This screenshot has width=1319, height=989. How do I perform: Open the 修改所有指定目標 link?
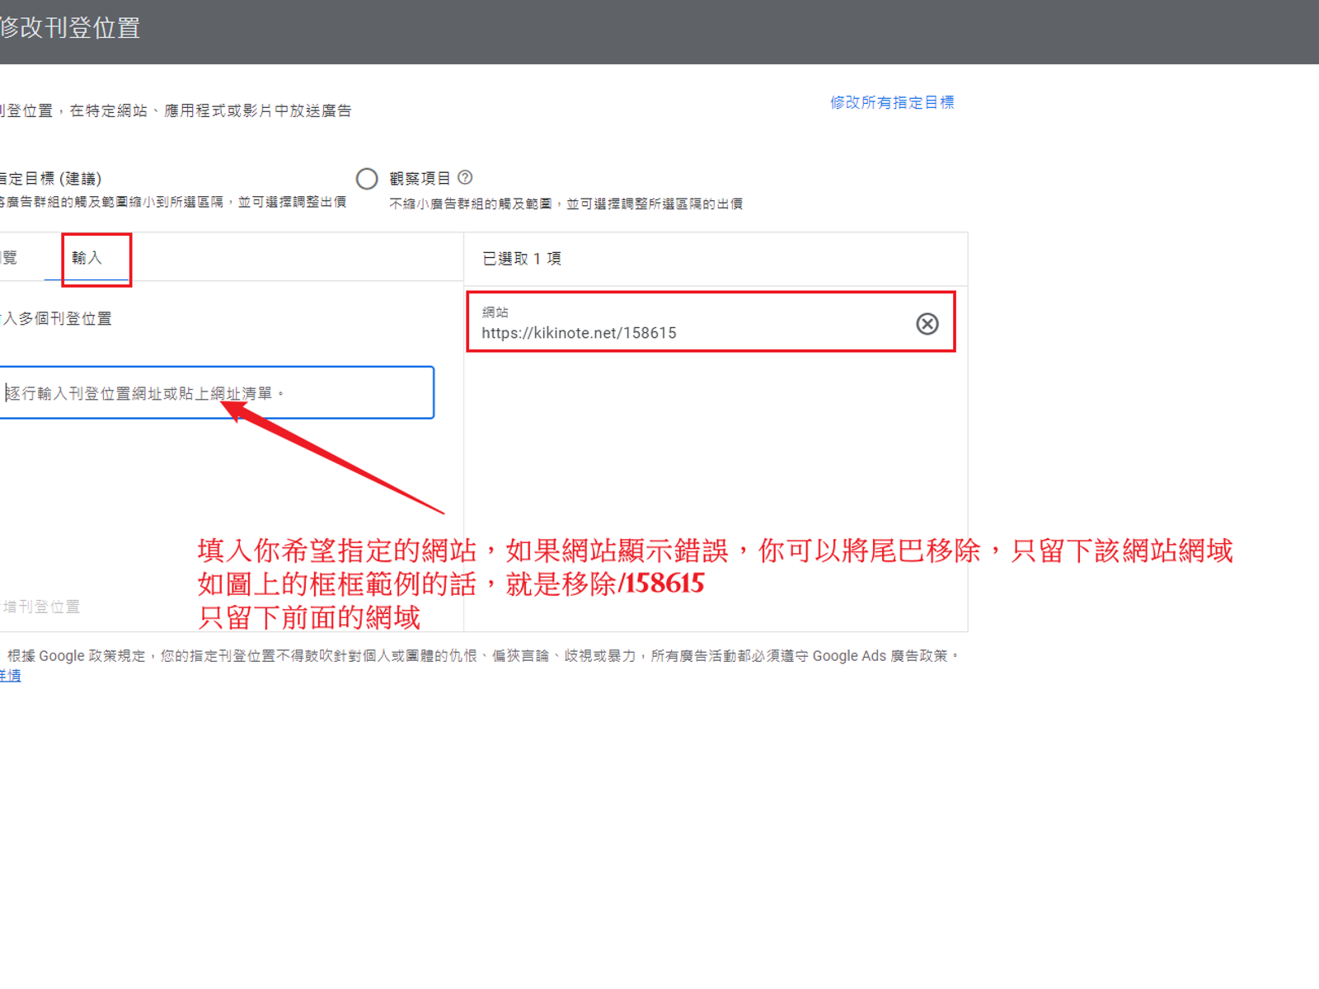pos(892,102)
